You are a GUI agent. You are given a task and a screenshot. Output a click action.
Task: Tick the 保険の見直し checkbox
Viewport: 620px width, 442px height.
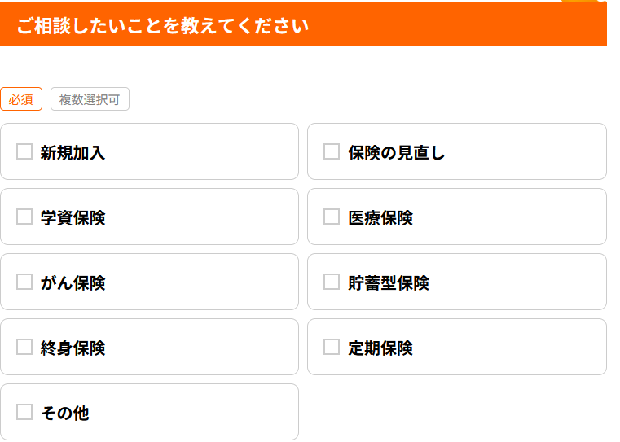pyautogui.click(x=332, y=151)
